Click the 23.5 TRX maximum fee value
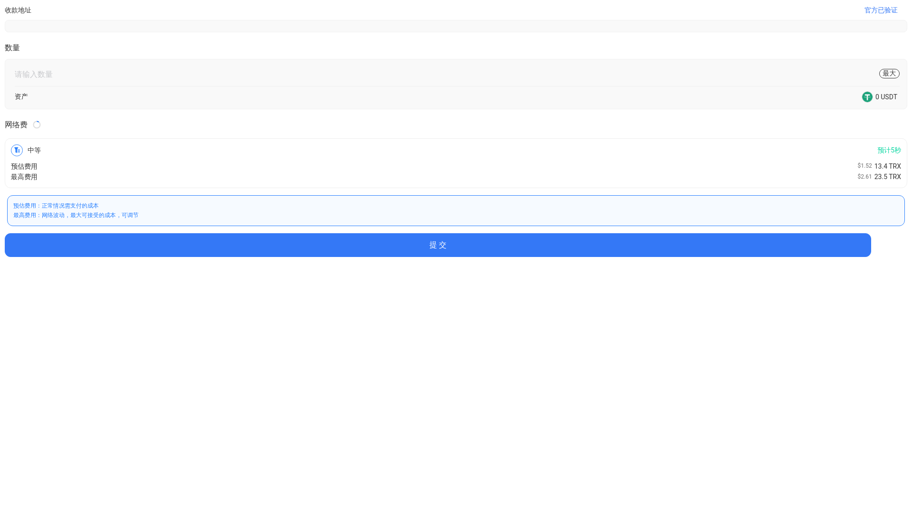The height and width of the screenshot is (513, 912). pyautogui.click(x=887, y=177)
